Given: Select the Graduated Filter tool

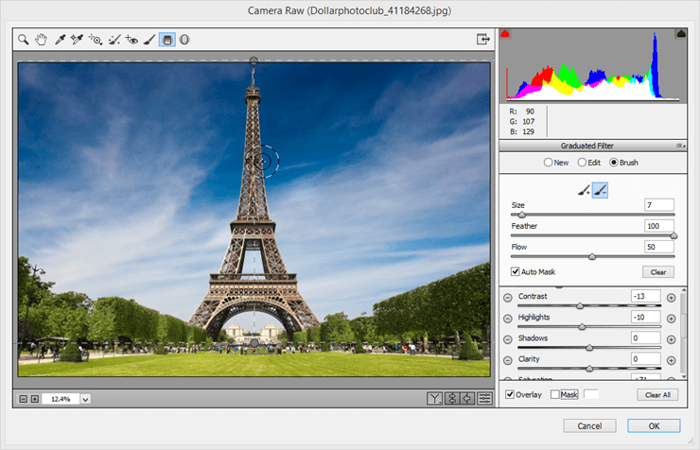Looking at the screenshot, I should tap(167, 40).
